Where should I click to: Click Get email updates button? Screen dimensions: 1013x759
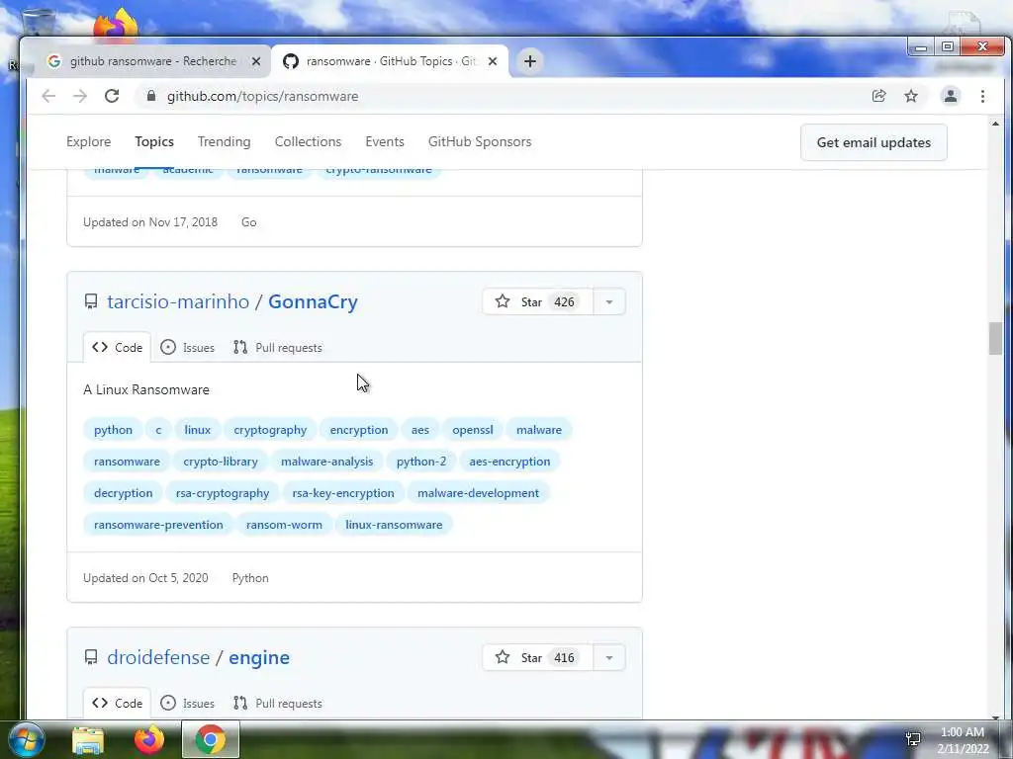pyautogui.click(x=874, y=142)
